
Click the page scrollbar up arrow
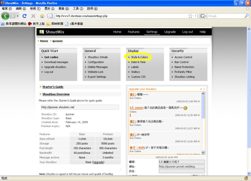coord(249,29)
